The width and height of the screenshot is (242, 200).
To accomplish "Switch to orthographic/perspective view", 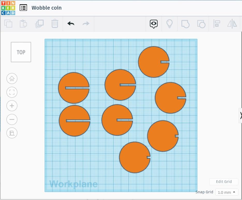I will tap(12, 133).
